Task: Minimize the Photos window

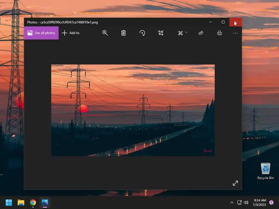Action: [x=211, y=22]
